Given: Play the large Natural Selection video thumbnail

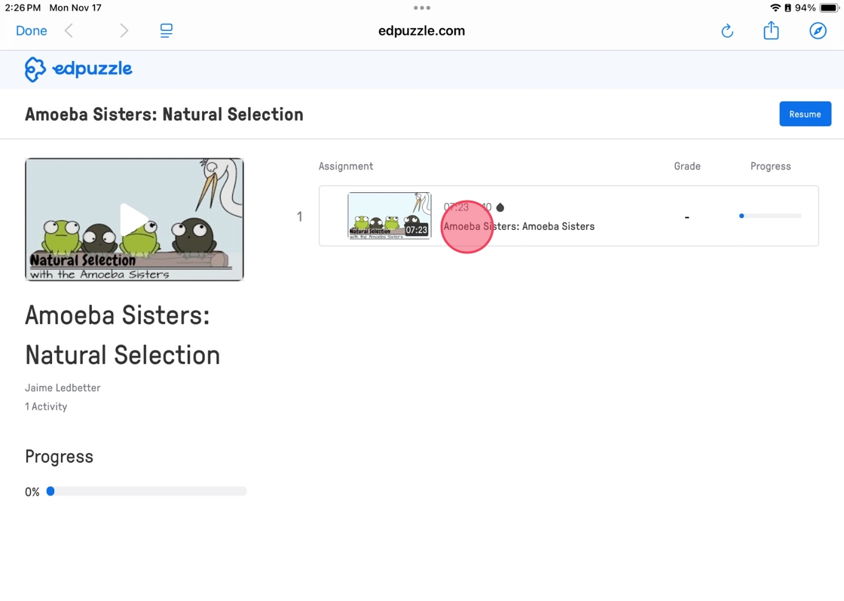Looking at the screenshot, I should (x=134, y=219).
